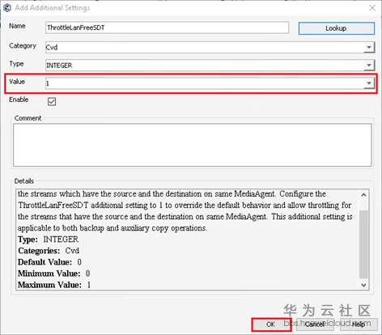Click the Cancel button
Viewport: 382px width, 335px height.
pos(314,324)
